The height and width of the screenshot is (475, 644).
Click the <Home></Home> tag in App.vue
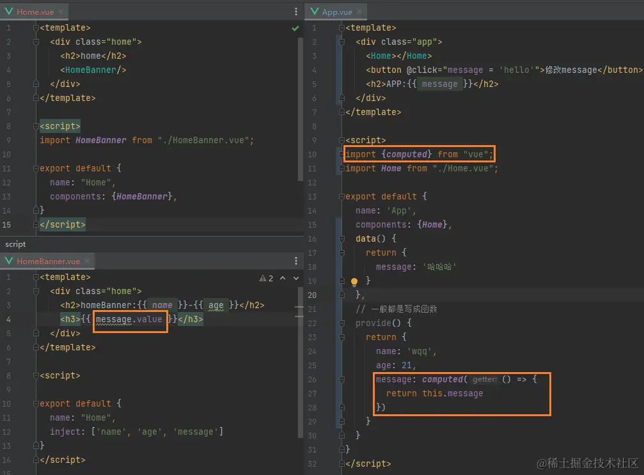click(x=399, y=56)
